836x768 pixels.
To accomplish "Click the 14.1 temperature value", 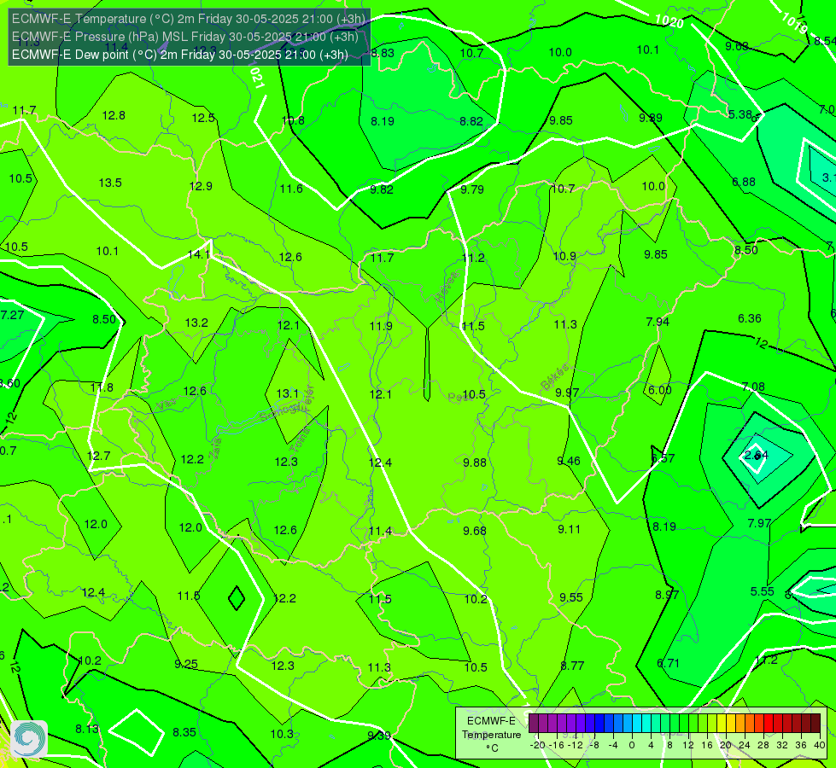I will click(199, 255).
